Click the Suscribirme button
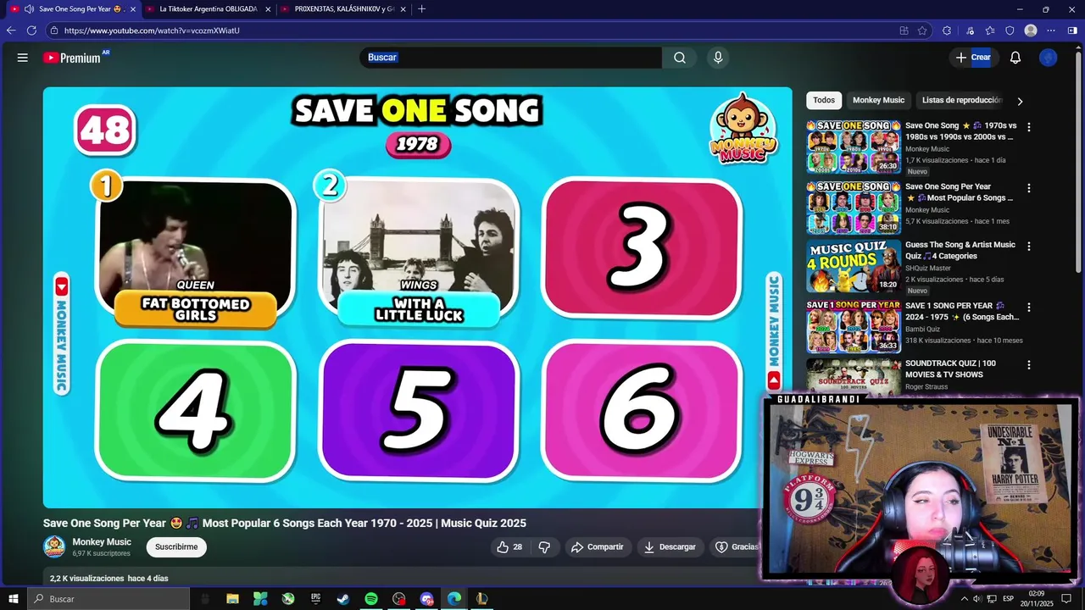 (x=176, y=547)
